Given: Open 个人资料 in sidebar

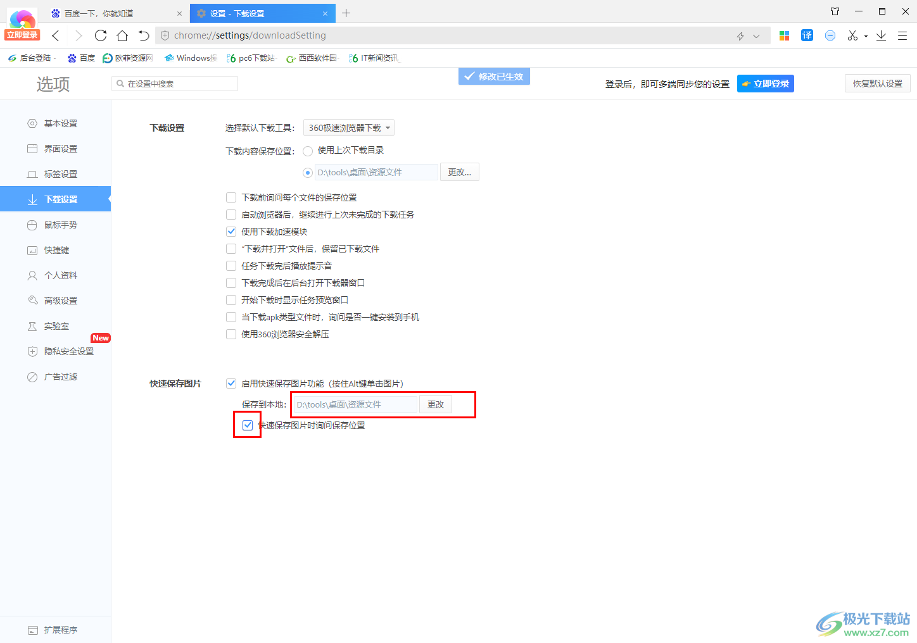Looking at the screenshot, I should tap(55, 275).
